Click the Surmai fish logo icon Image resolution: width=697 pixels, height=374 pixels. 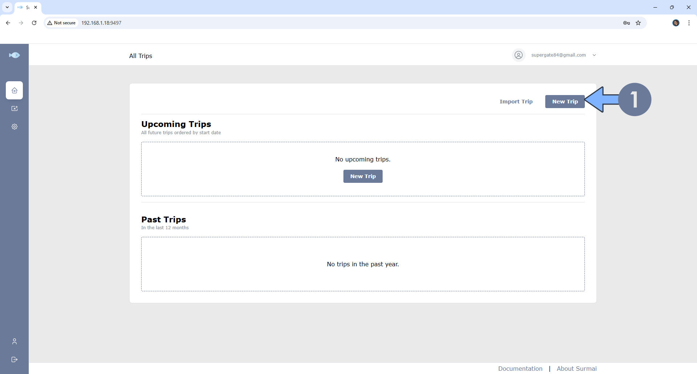(x=14, y=55)
